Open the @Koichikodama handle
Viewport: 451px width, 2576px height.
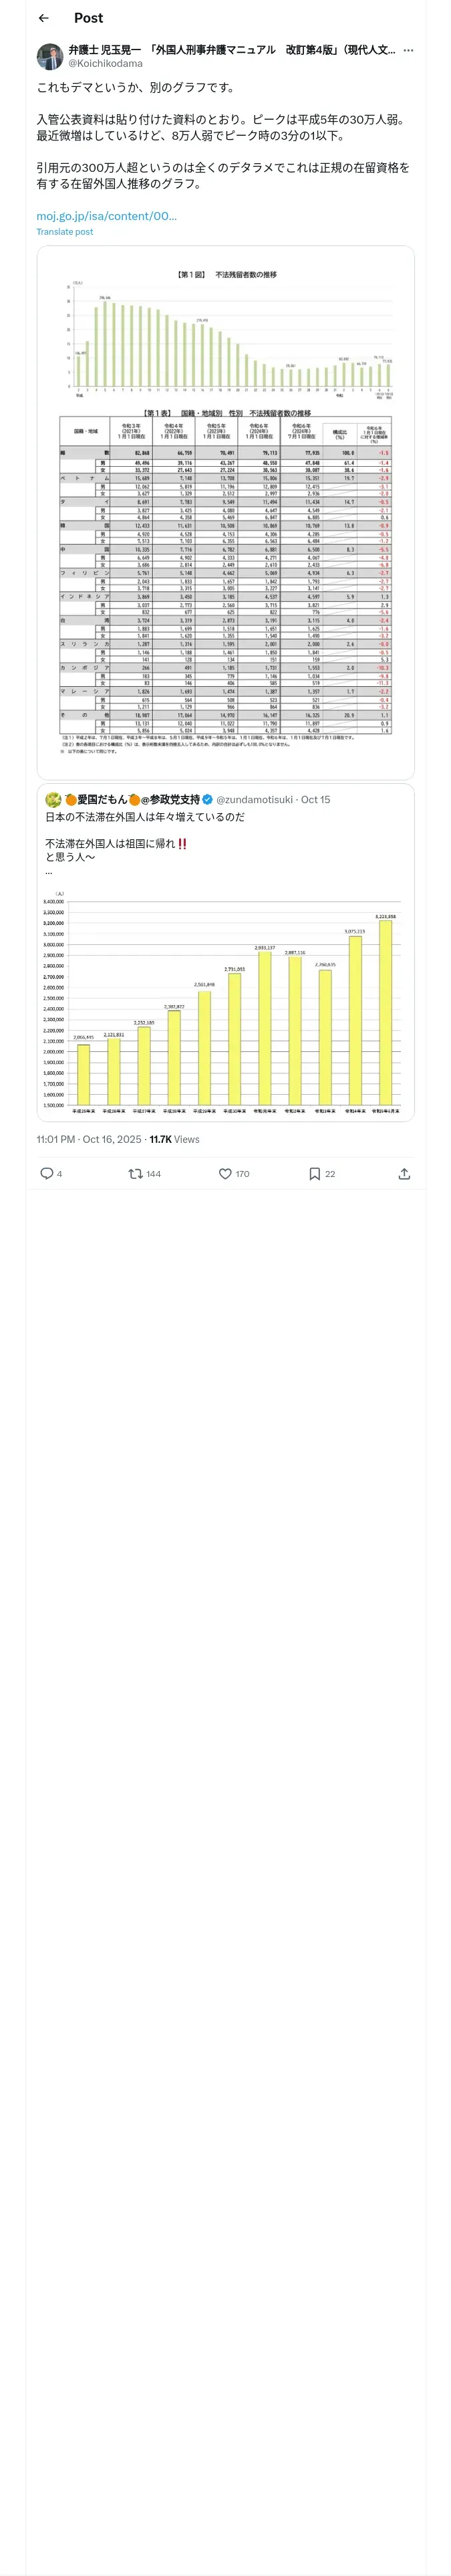tap(105, 63)
